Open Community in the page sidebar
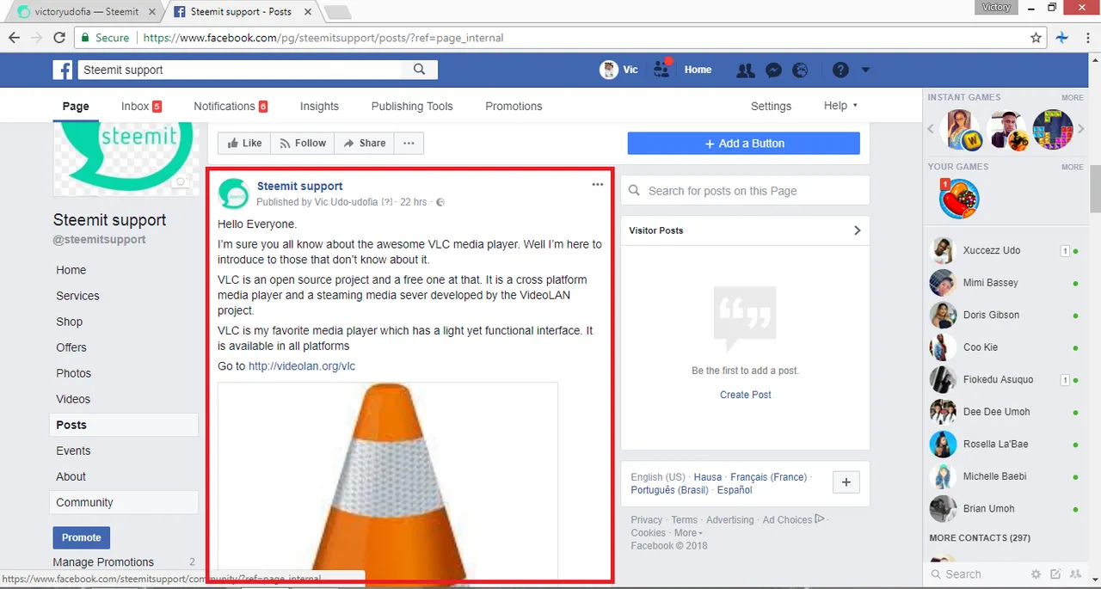Viewport: 1101px width, 589px height. pyautogui.click(x=124, y=502)
